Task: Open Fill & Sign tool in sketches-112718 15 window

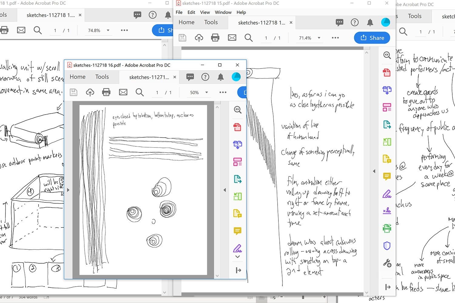Action: tap(387, 194)
